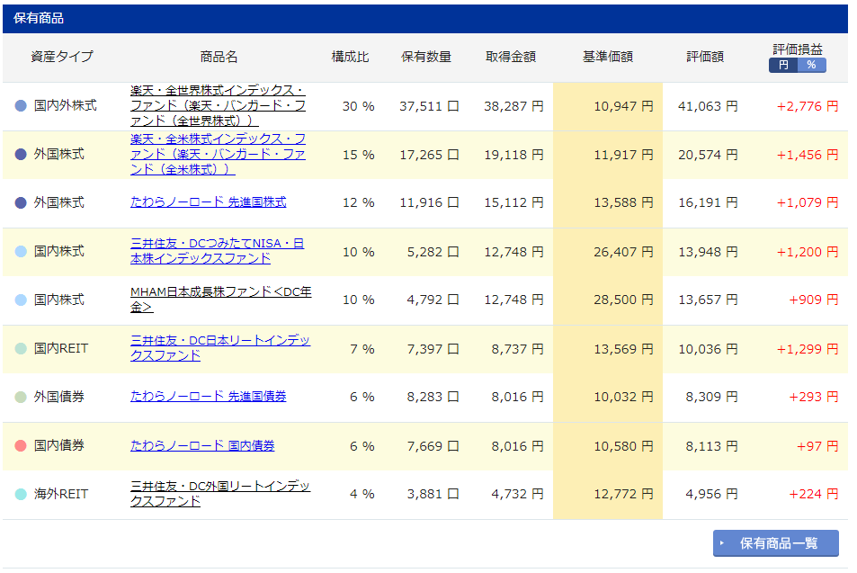Select the 国内外株式 asset type label
The image size is (857, 573).
[x=65, y=105]
